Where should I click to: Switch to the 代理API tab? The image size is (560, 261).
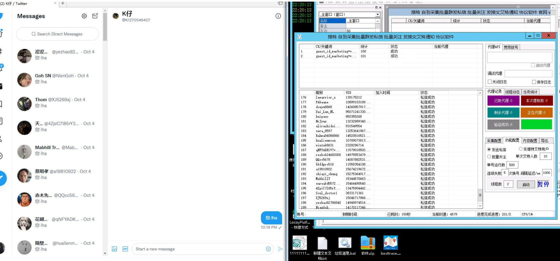tap(494, 47)
